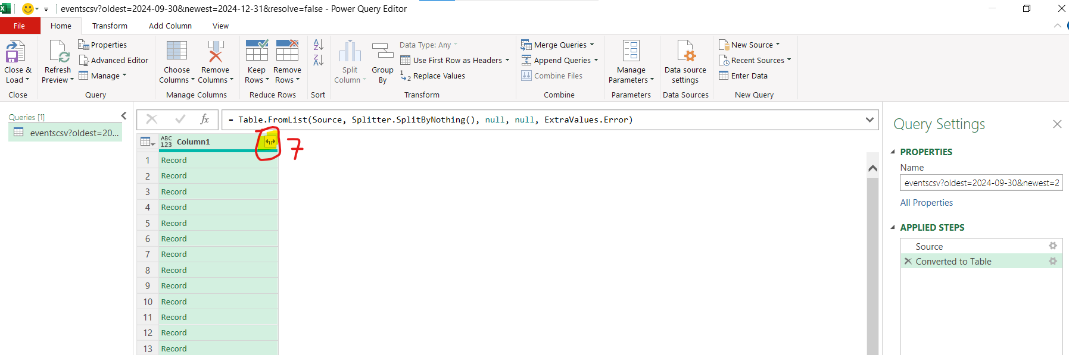
Task: Click the Remove Rows icon
Action: coord(287,51)
